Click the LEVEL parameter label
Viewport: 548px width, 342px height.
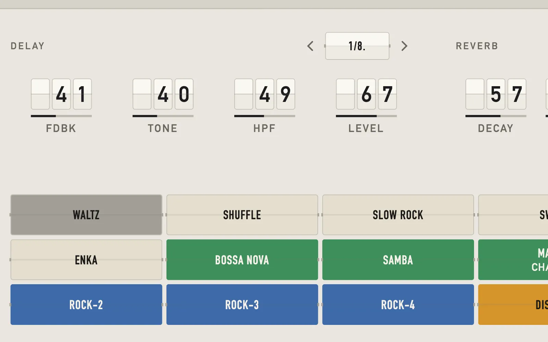tap(366, 128)
